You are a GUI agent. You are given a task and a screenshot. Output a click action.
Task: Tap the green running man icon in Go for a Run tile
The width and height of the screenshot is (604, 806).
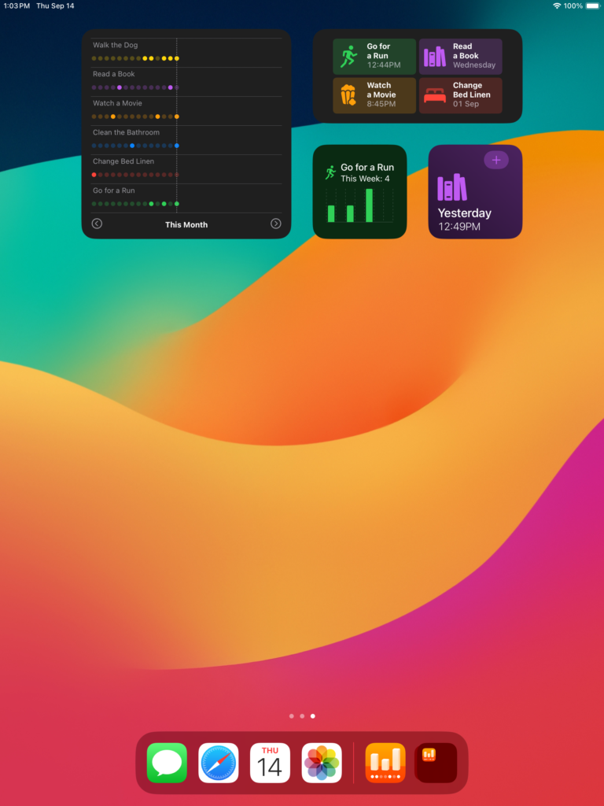pyautogui.click(x=348, y=56)
